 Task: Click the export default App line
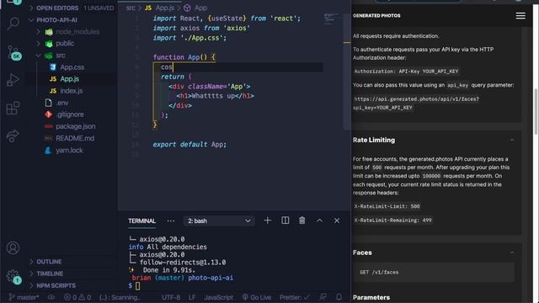189,145
